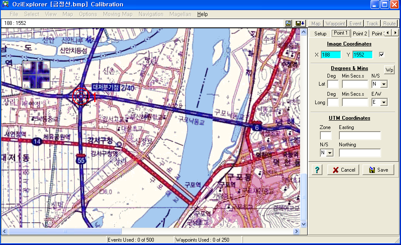Switch to the Point 1 tab

point(341,33)
